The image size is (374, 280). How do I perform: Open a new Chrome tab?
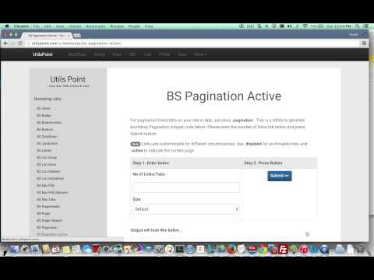(x=77, y=35)
